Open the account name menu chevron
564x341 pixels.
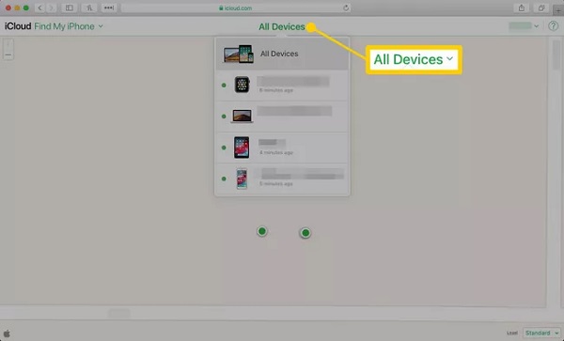click(537, 26)
